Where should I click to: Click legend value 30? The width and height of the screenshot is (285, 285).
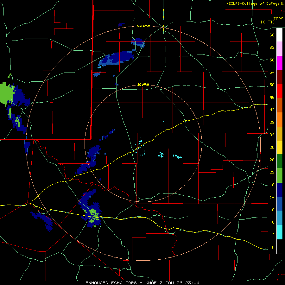(272, 147)
